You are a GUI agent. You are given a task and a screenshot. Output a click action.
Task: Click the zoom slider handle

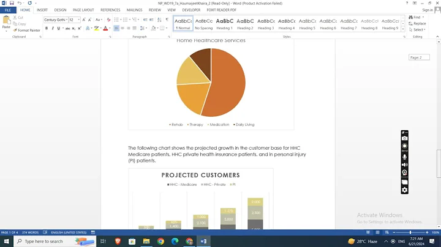tap(410, 232)
